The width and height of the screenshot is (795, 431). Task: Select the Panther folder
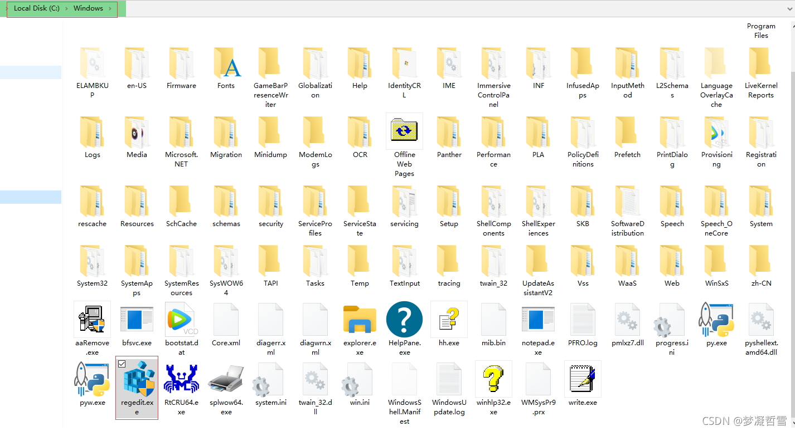[x=449, y=137]
